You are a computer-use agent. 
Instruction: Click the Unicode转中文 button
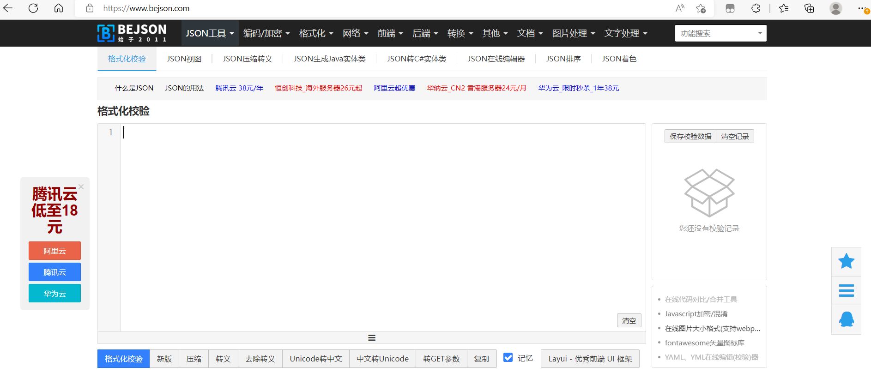point(316,359)
